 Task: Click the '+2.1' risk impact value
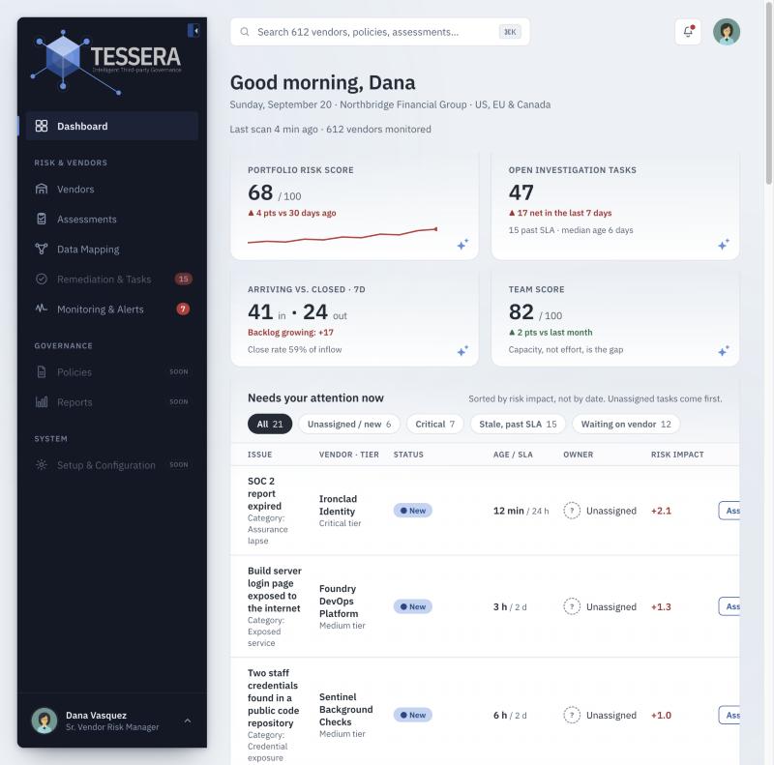pos(661,511)
